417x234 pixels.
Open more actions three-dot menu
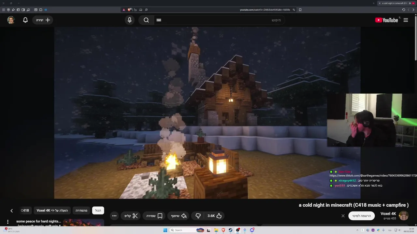[x=114, y=216]
